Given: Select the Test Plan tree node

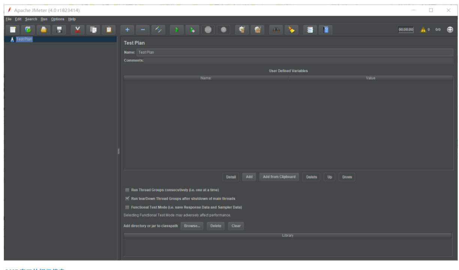Looking at the screenshot, I should (24, 39).
